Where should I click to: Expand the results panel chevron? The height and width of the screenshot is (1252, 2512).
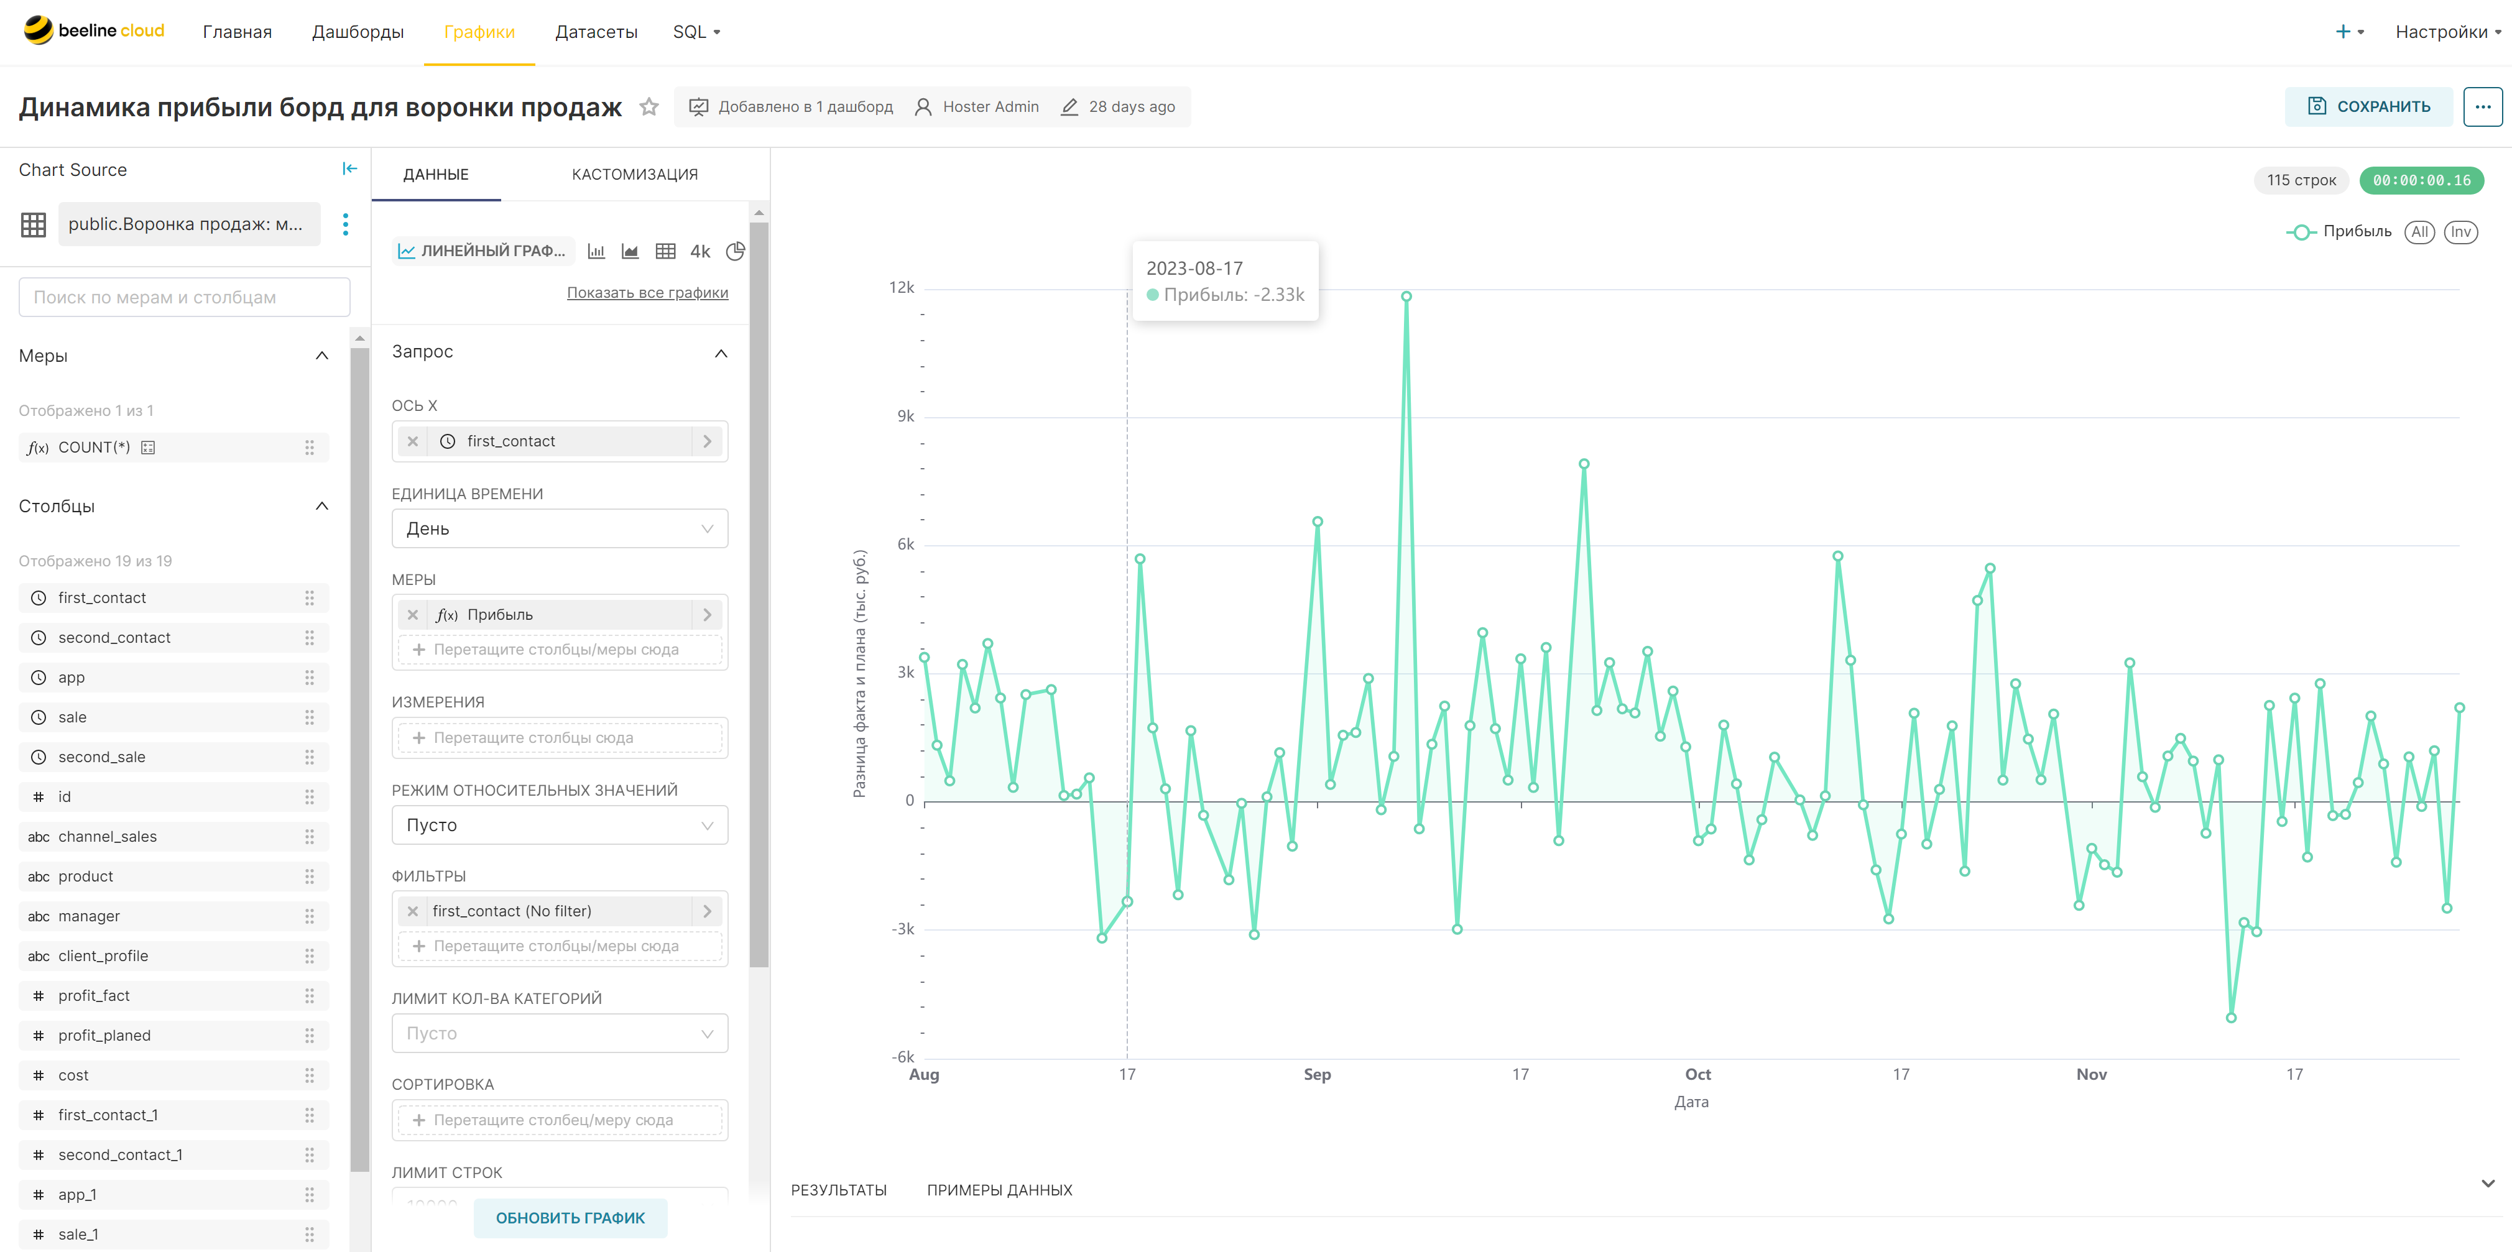coord(2488,1184)
